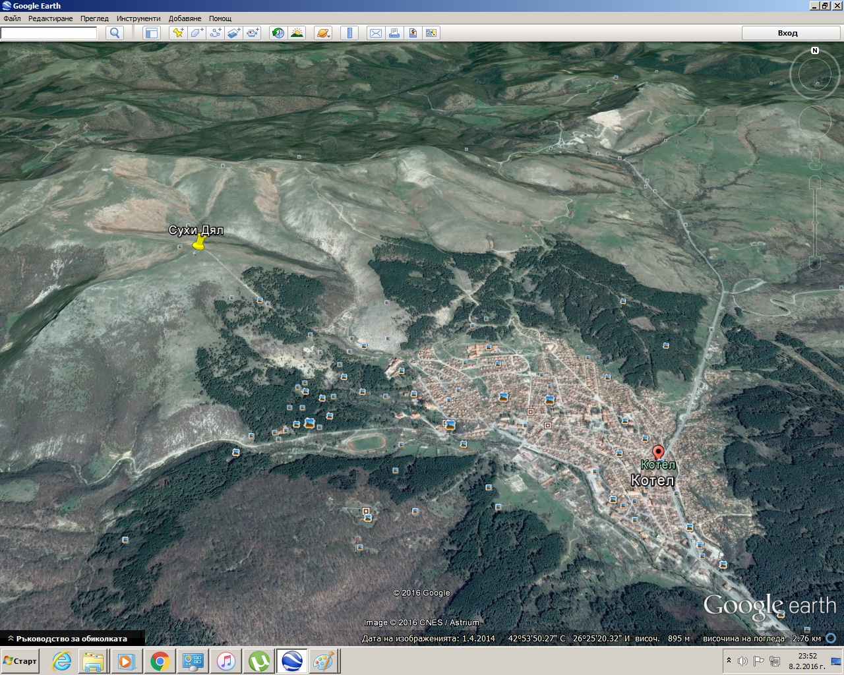Viewport: 844px width, 675px height.
Task: Click the search magnifier button
Action: 115,33
